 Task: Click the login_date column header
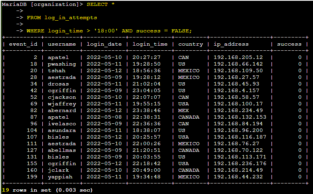pos(104,44)
